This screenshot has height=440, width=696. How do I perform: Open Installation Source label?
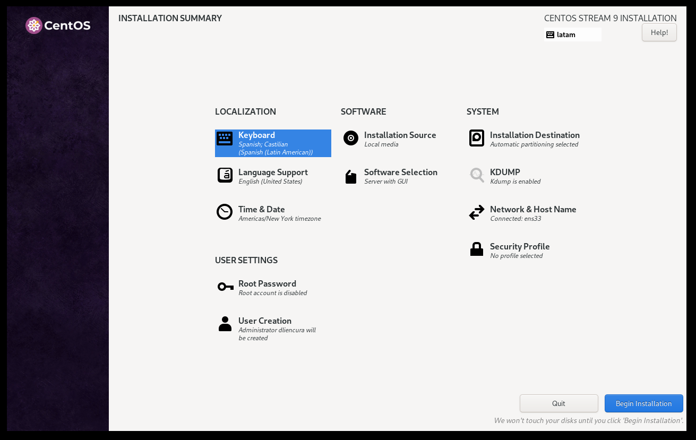(400, 135)
